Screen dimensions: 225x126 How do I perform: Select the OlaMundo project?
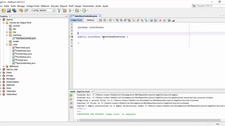(10, 85)
